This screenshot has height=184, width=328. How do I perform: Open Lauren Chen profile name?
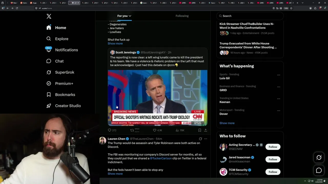(116, 139)
